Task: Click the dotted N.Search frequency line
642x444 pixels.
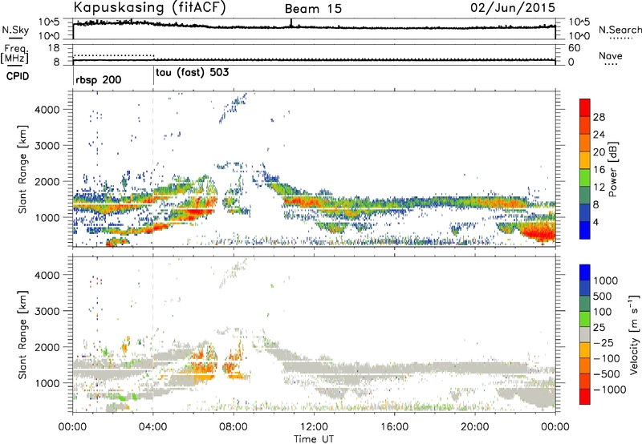Action: 114,55
